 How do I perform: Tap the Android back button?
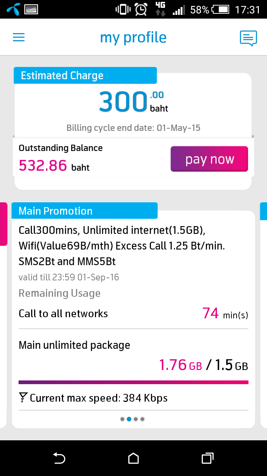(x=59, y=458)
